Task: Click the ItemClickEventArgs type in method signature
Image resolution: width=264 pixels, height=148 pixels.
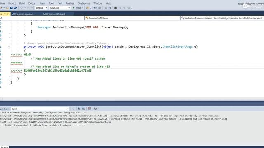Action: (x=177, y=46)
